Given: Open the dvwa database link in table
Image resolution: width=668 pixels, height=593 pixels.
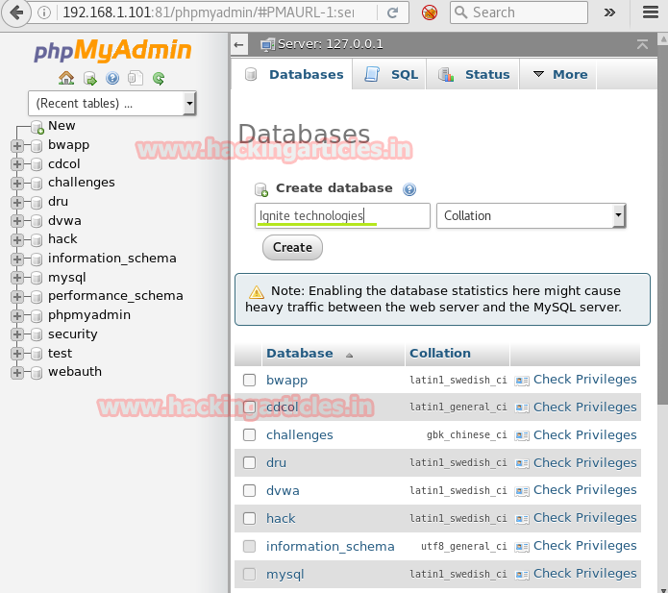Looking at the screenshot, I should (x=283, y=491).
